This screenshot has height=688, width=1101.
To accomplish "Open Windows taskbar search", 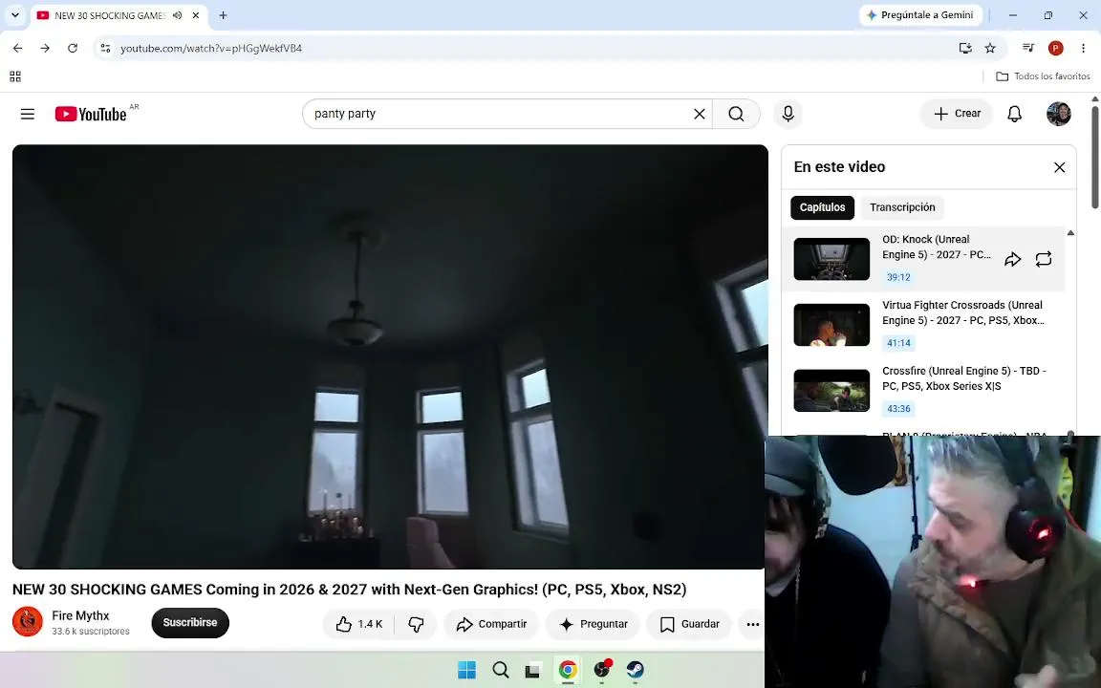I will (x=501, y=670).
